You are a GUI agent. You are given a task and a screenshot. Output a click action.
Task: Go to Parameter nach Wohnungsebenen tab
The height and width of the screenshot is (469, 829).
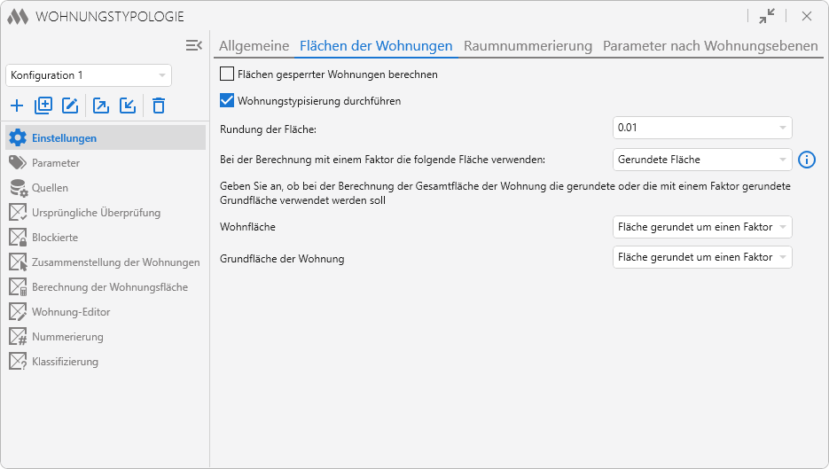(710, 46)
